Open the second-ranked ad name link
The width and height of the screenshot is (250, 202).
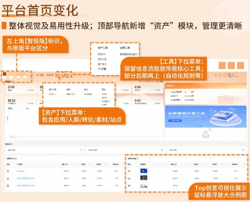[x=26, y=178]
